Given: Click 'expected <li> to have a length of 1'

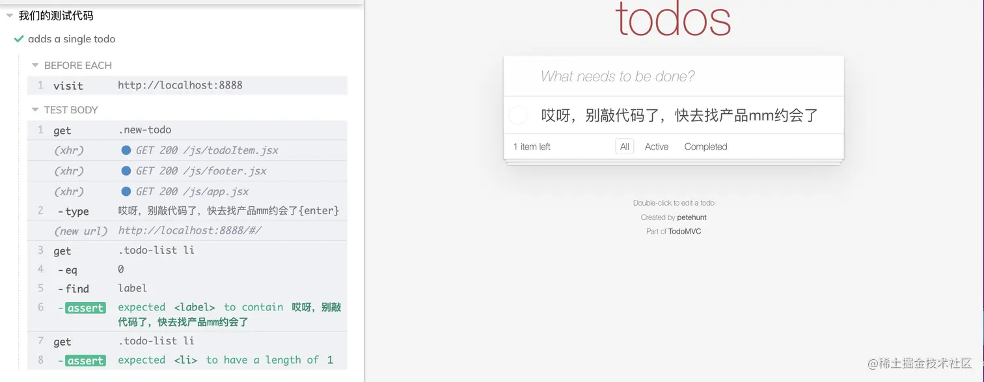Looking at the screenshot, I should coord(225,360).
